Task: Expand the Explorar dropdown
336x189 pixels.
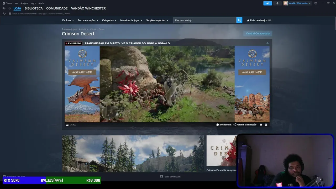Action: click(68, 20)
